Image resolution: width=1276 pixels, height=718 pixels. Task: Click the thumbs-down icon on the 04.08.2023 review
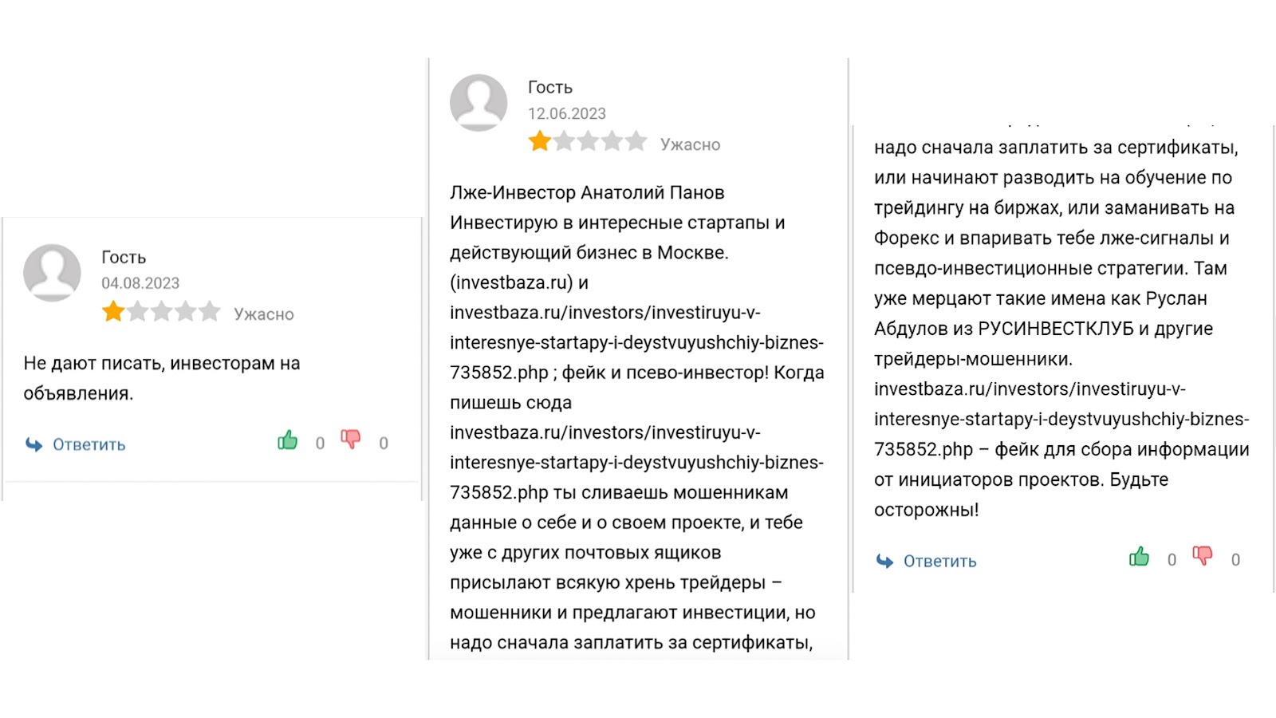pyautogui.click(x=351, y=440)
